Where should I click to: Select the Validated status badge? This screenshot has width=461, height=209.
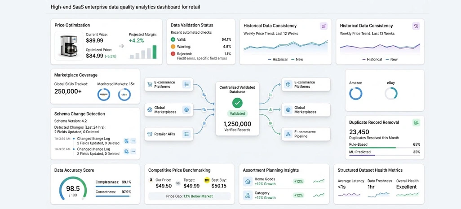pos(237,113)
